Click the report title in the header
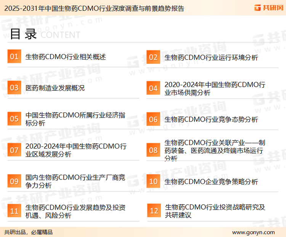Screen dimensions: 286x237 point(93,8)
